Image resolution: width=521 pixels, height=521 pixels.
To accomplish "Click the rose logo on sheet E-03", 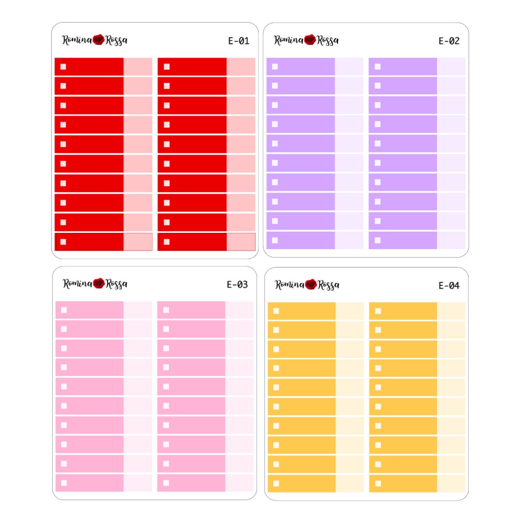I will [99, 284].
